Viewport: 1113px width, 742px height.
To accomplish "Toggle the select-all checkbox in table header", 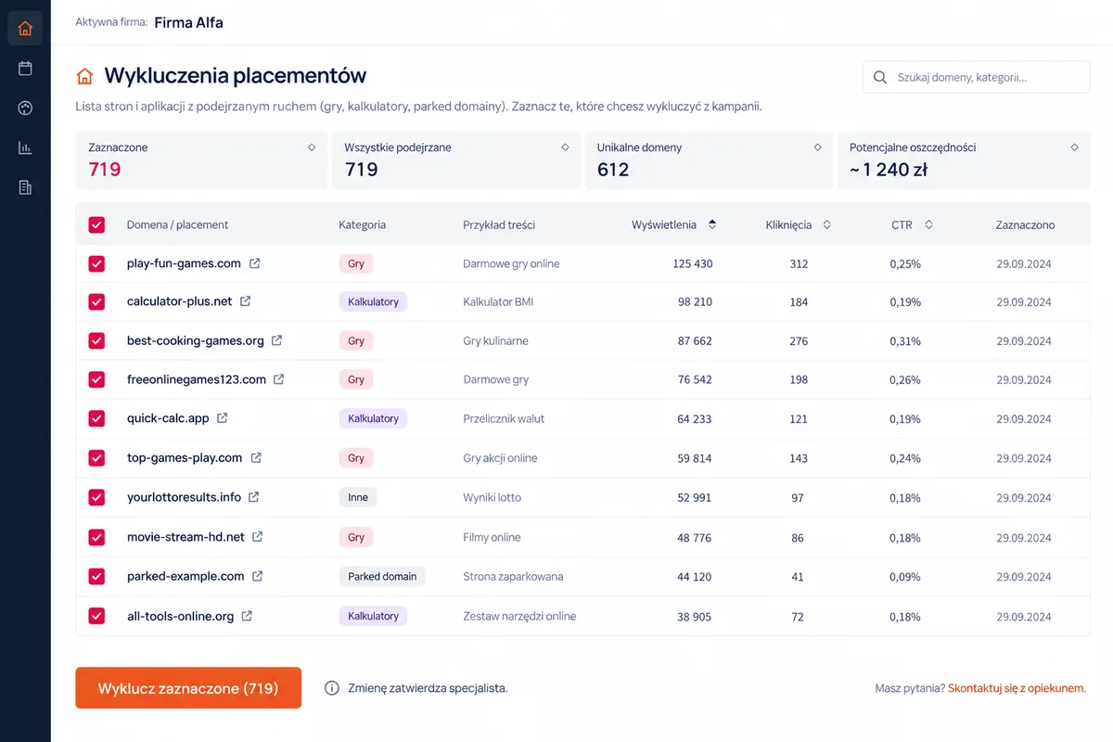I will tap(96, 224).
